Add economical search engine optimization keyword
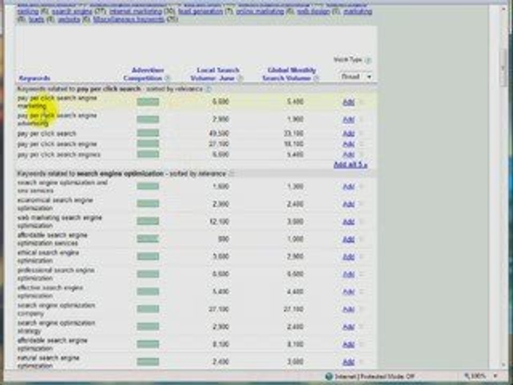This screenshot has width=513, height=385. [x=348, y=204]
